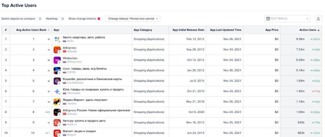Click the Ozon app icon
Viewport: 325px width, 137px height.
click(x=57, y=70)
